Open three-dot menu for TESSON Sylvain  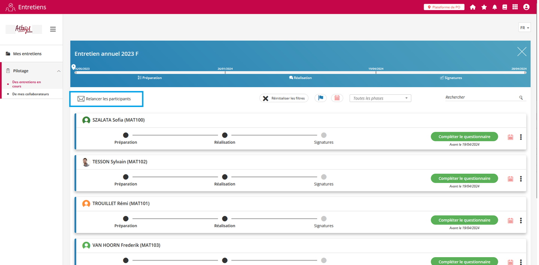[521, 179]
